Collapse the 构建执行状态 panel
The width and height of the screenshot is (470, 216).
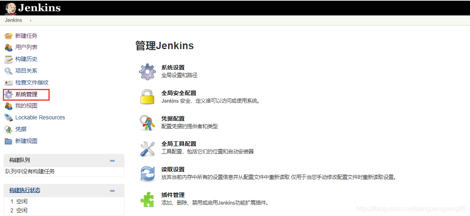pos(112,190)
